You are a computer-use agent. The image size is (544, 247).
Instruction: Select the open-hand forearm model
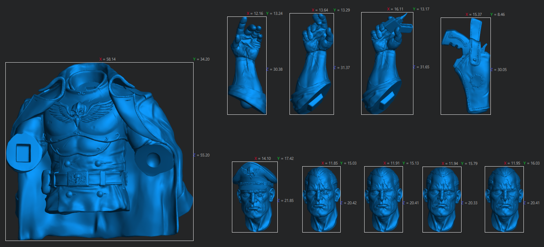click(247, 66)
